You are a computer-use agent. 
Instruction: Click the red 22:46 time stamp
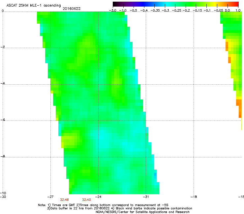[64, 200]
